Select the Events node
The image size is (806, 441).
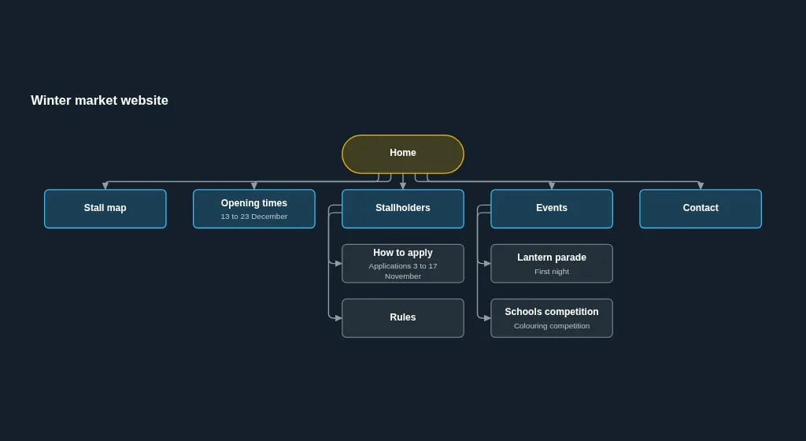552,209
